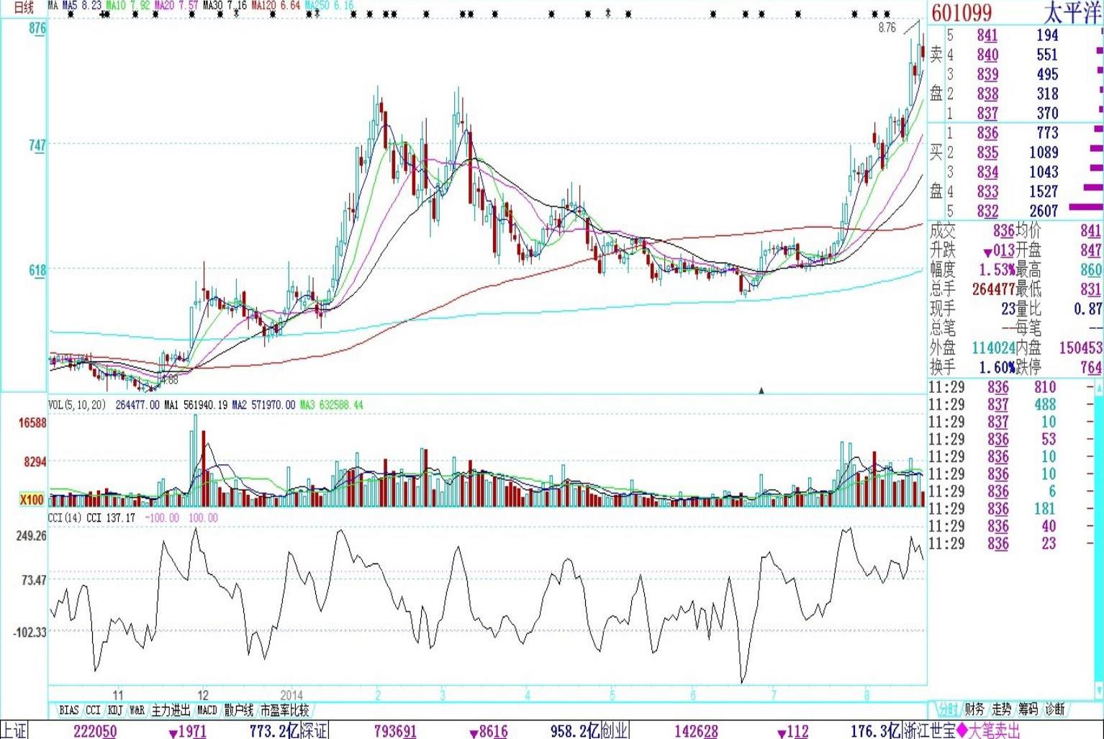Click the X100 volume scale label
This screenshot has width=1104, height=739.
coord(32,499)
